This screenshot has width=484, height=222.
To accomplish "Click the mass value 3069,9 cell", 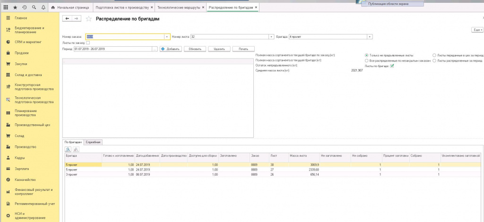I will point(304,165).
